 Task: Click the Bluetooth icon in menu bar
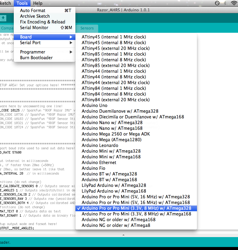(225, 3)
